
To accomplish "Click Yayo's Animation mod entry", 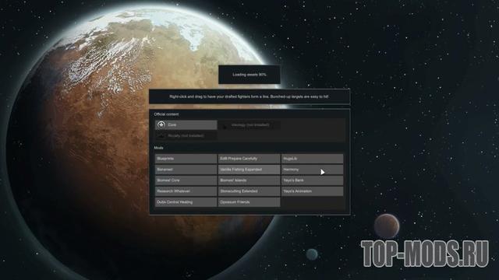I will (x=312, y=191).
